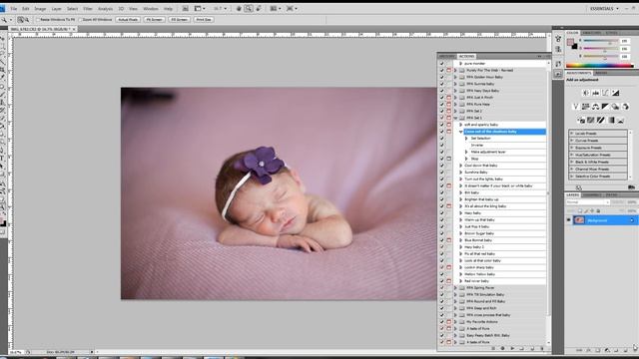
Task: Click the Color Balance adjustment icon
Action: (x=595, y=107)
